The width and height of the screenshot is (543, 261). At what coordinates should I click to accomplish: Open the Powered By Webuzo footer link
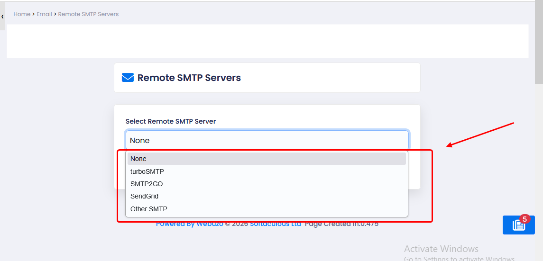(189, 224)
